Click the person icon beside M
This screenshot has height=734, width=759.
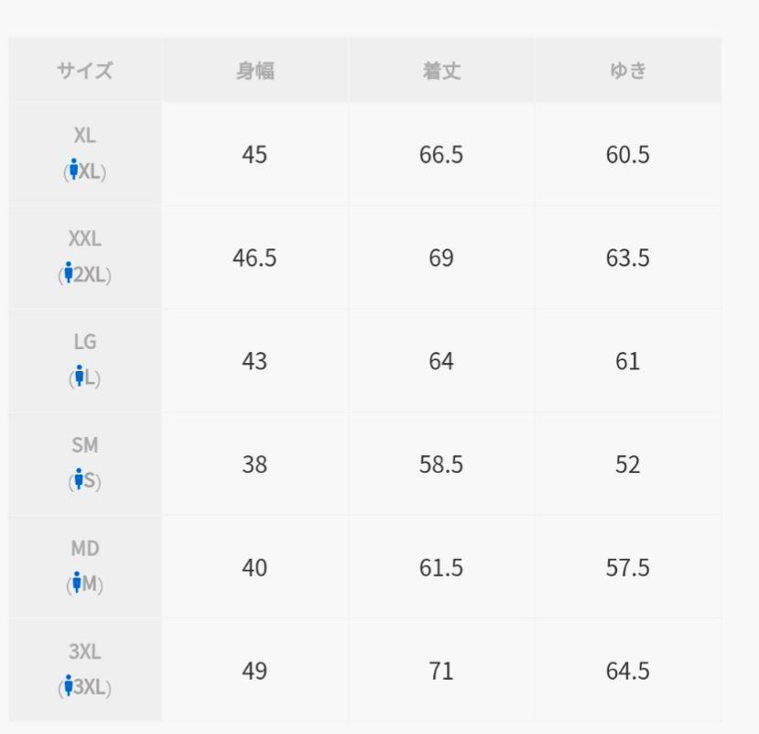pyautogui.click(x=78, y=582)
